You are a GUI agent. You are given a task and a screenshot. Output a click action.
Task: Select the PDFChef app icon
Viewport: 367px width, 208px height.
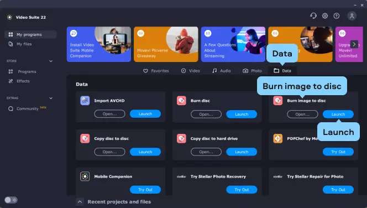point(278,138)
